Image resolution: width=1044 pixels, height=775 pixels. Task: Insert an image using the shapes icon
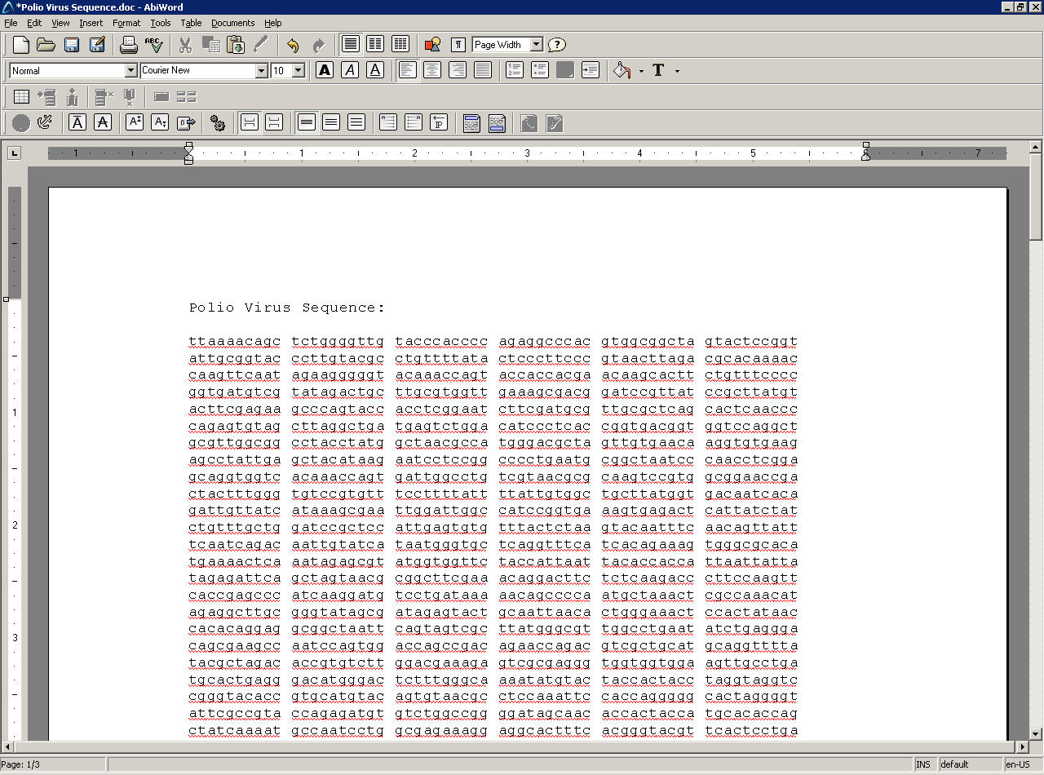432,45
